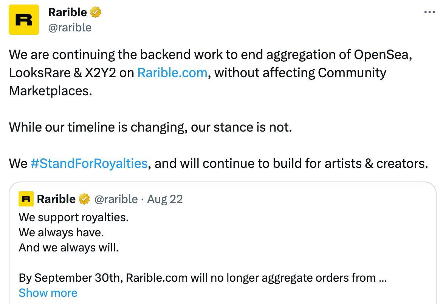Open Rarible profile via bold header name

(68, 12)
